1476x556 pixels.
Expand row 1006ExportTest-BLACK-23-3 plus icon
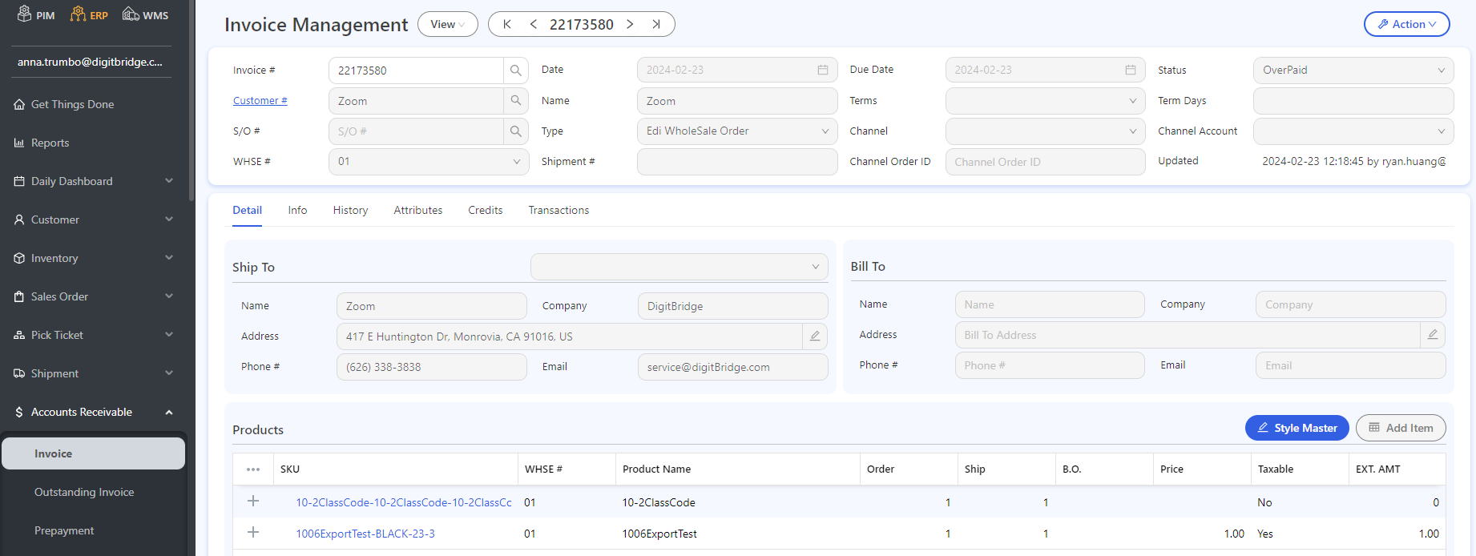point(253,533)
